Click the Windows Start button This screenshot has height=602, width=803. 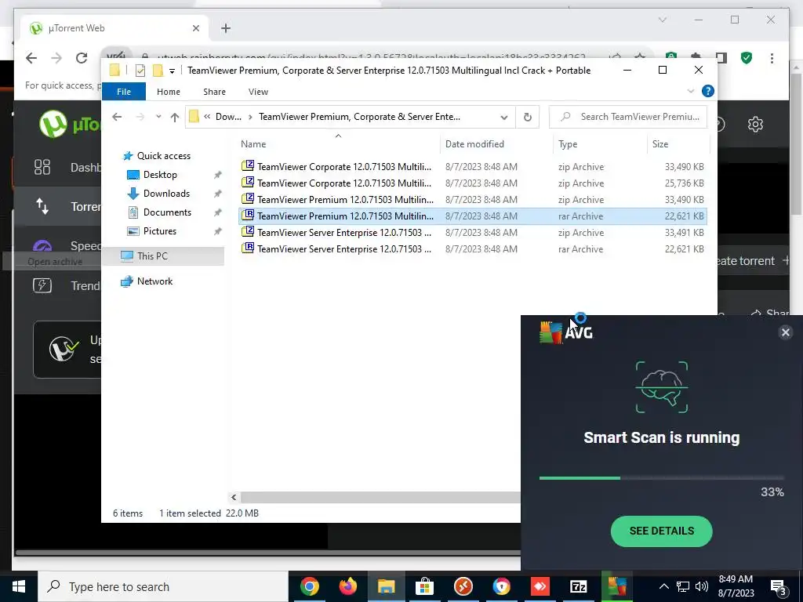click(x=19, y=586)
